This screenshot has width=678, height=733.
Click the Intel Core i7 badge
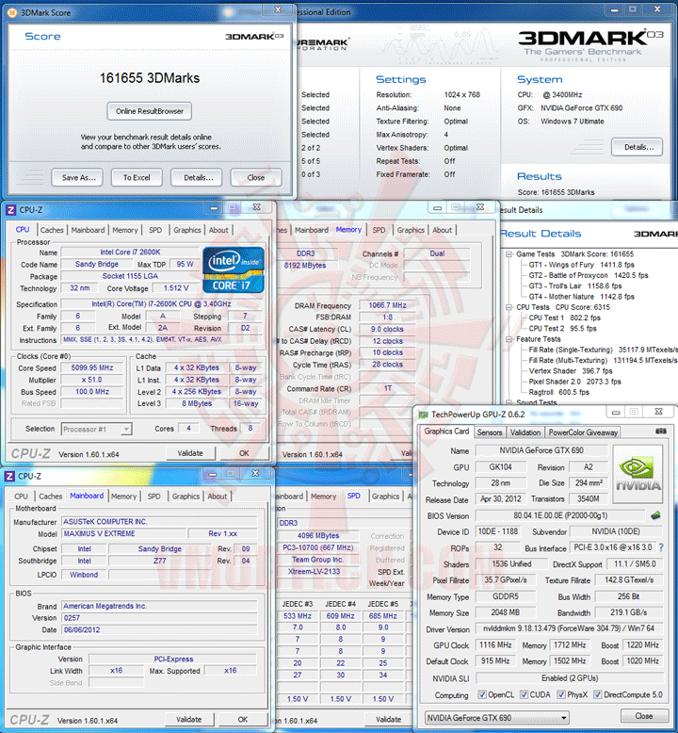(234, 270)
